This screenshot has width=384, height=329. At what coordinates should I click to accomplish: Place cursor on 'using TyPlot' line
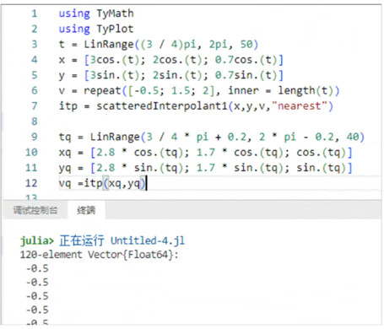[x=96, y=29]
